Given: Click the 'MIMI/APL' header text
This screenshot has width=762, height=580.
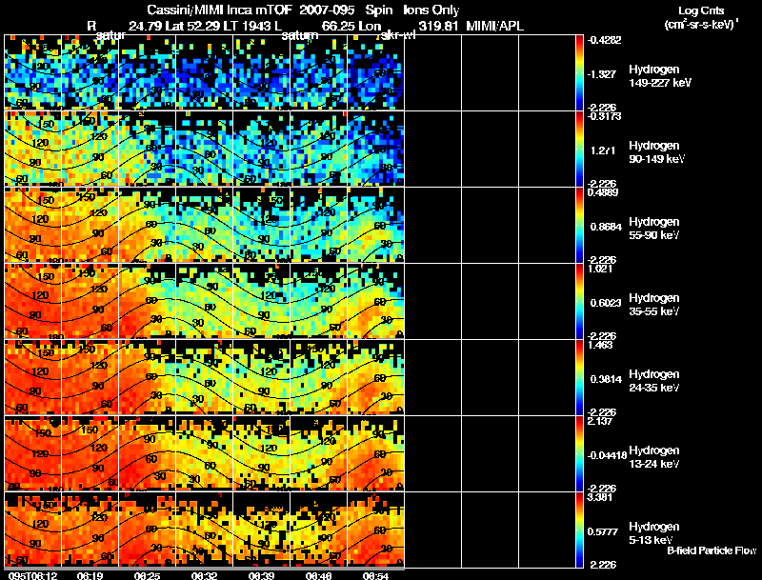Looking at the screenshot, I should coord(494,26).
